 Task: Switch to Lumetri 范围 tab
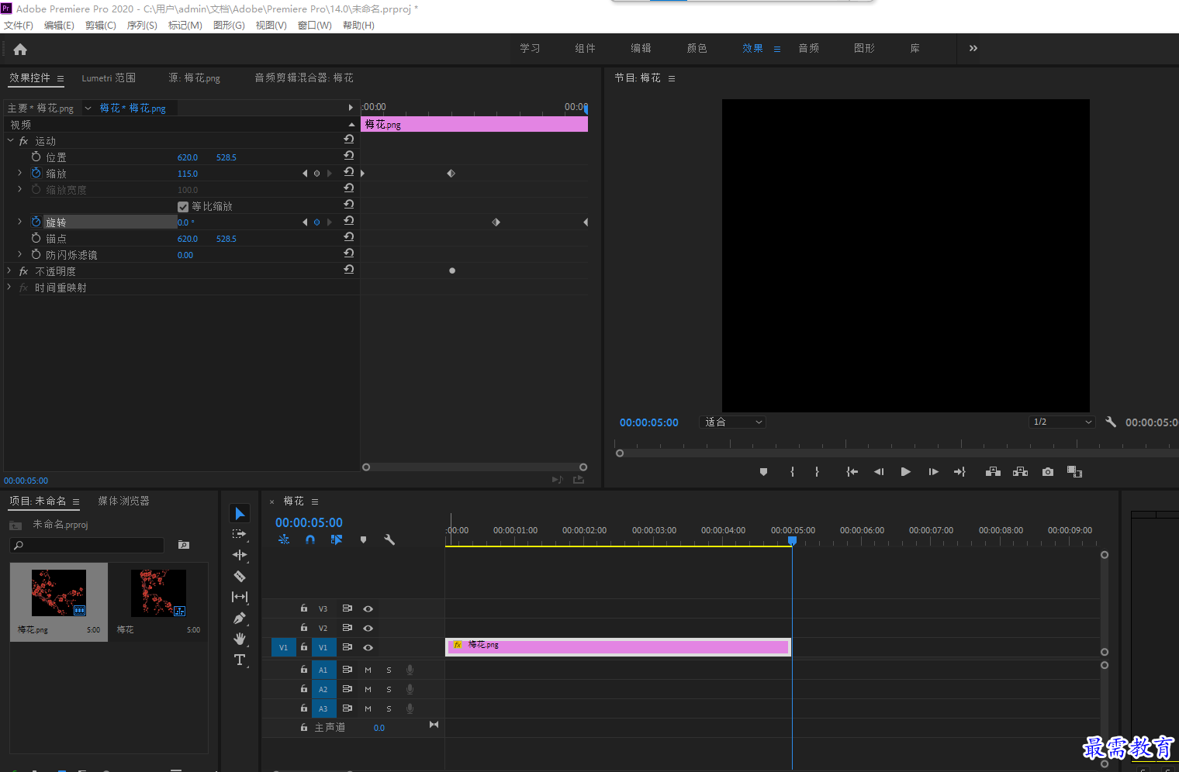point(109,78)
